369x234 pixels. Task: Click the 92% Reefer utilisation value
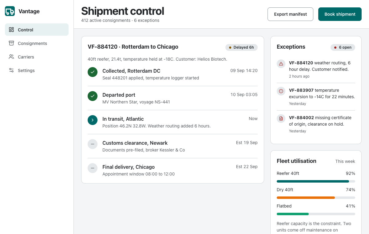(x=350, y=173)
